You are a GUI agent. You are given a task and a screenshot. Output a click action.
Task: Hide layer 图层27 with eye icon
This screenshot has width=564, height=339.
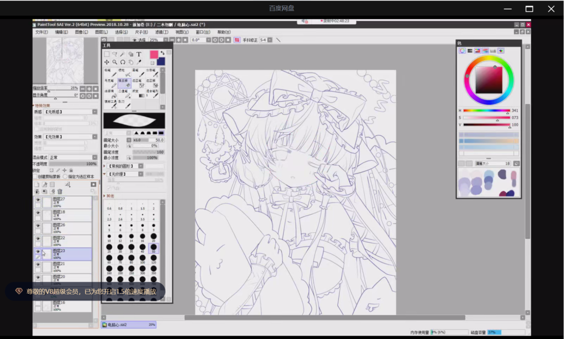[x=38, y=200]
